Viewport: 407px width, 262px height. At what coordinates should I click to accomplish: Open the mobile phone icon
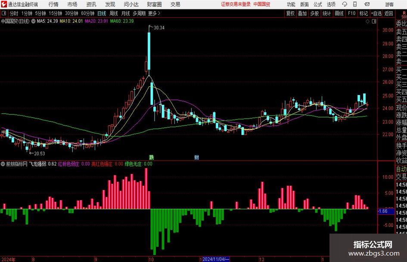point(355,4)
